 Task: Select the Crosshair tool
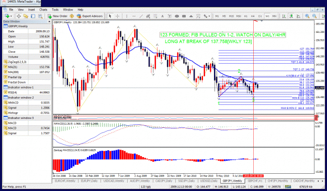117,16
